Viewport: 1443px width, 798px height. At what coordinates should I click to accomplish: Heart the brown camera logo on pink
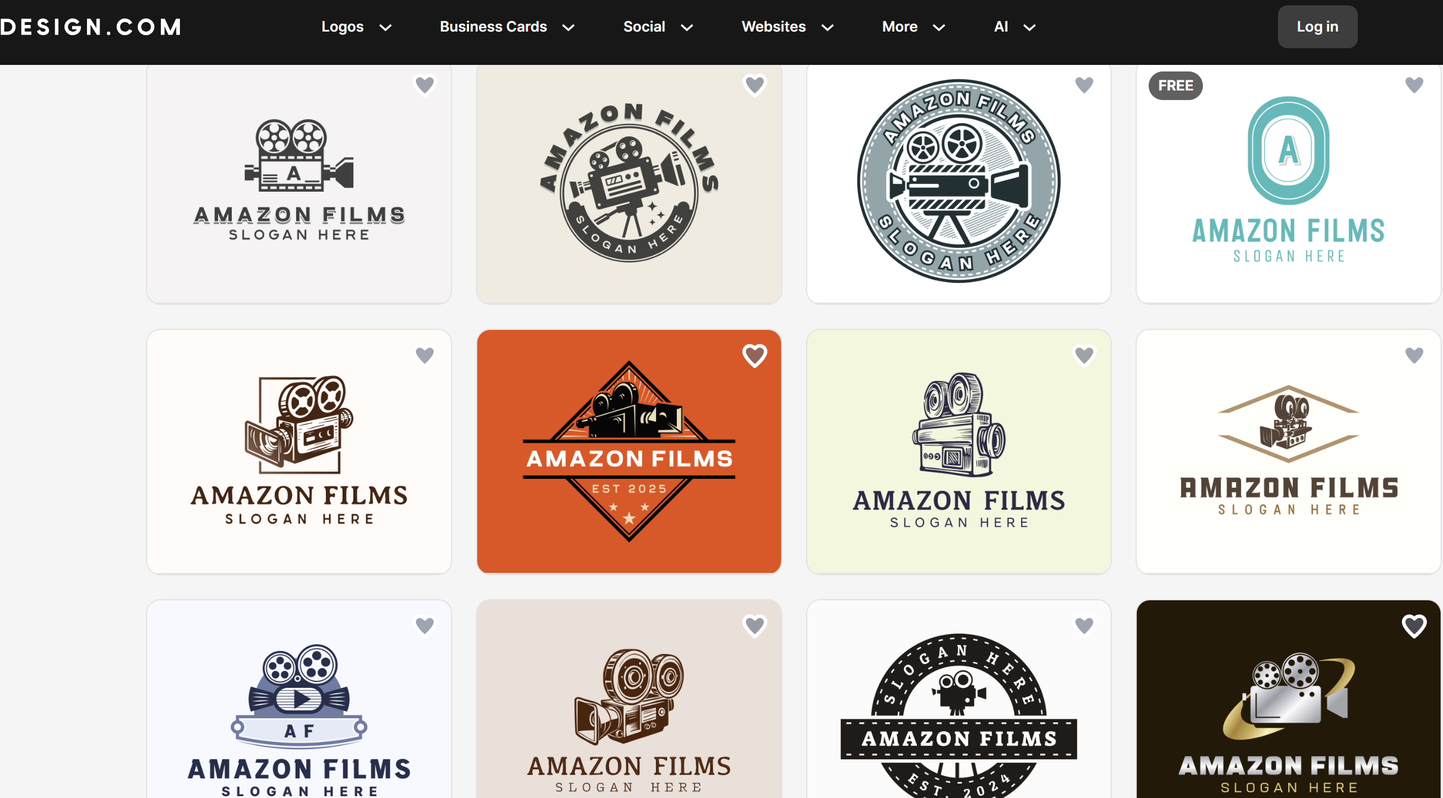[754, 626]
